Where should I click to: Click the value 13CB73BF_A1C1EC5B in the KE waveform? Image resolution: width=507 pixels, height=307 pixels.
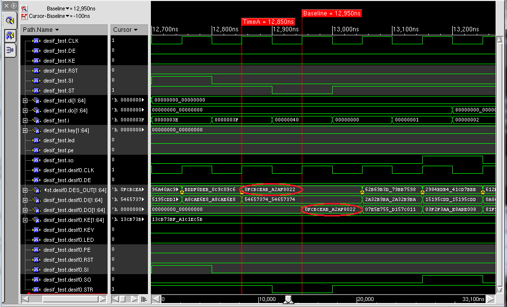click(x=177, y=219)
